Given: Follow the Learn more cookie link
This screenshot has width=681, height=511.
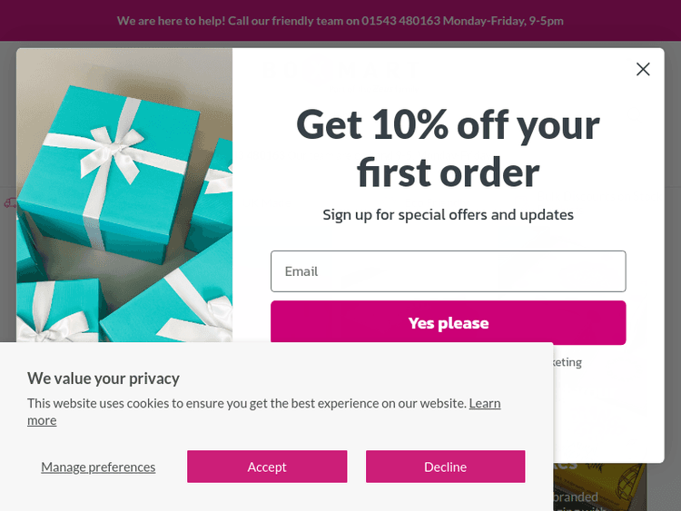Looking at the screenshot, I should tap(484, 403).
